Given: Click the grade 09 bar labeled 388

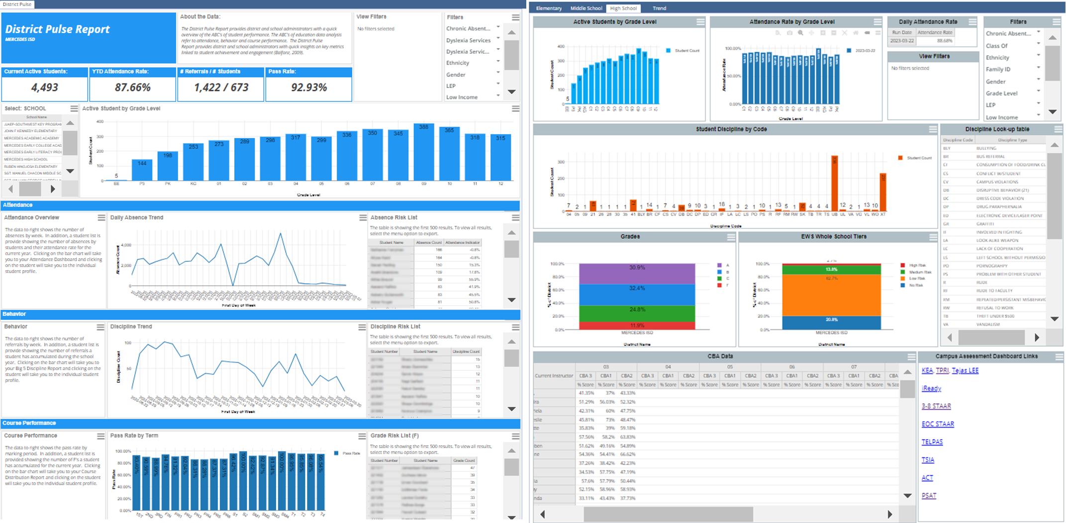Looking at the screenshot, I should 424,151.
